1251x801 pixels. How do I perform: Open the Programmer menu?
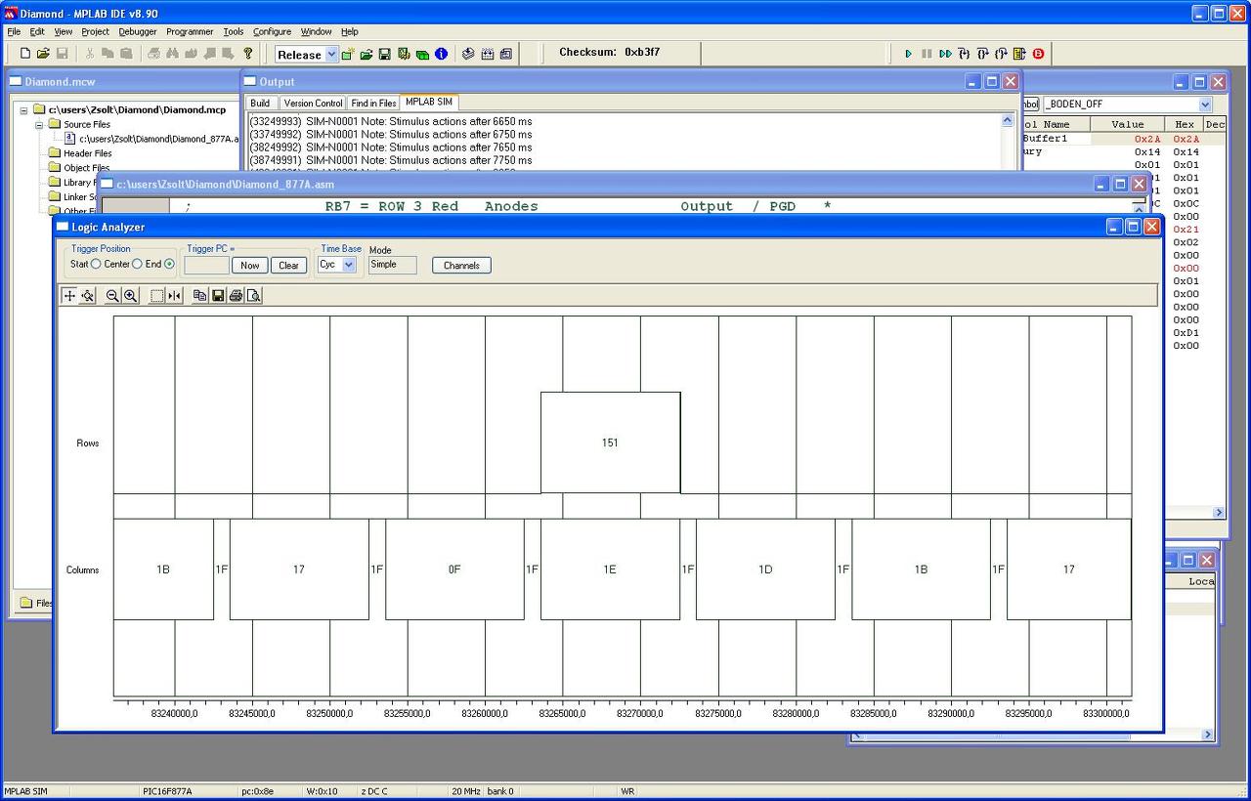pos(190,31)
